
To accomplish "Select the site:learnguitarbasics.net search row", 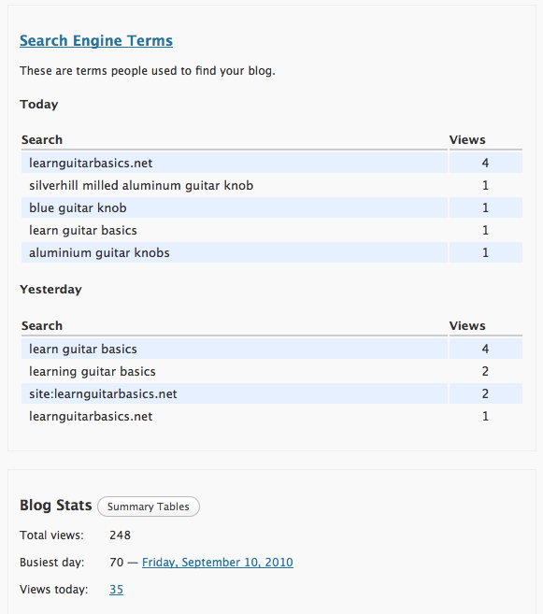I will click(x=272, y=393).
